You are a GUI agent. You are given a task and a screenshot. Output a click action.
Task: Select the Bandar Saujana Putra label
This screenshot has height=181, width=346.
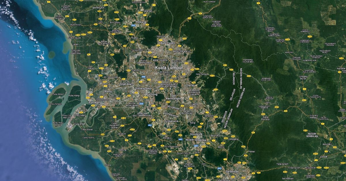(142, 114)
